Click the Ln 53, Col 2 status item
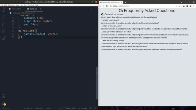The width and height of the screenshot is (196, 110). (29, 108)
